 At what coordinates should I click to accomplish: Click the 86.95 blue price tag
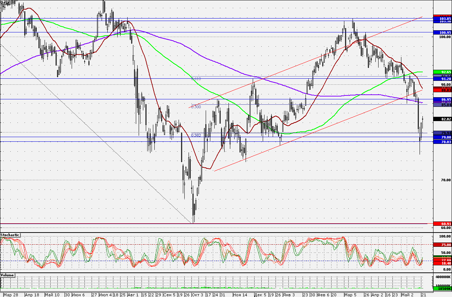point(442,99)
